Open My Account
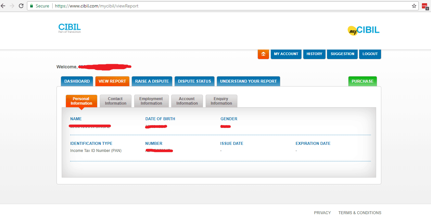Screen dimensions: 431x220 point(286,54)
